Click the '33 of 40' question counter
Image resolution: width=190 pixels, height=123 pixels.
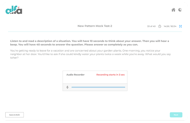pos(151,26)
